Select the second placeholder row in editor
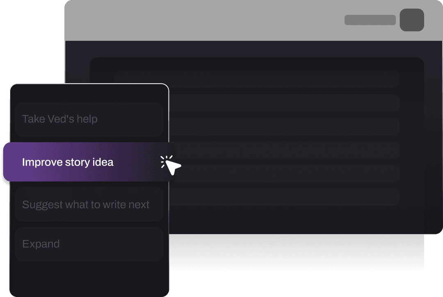This screenshot has height=297, width=443. click(x=284, y=103)
